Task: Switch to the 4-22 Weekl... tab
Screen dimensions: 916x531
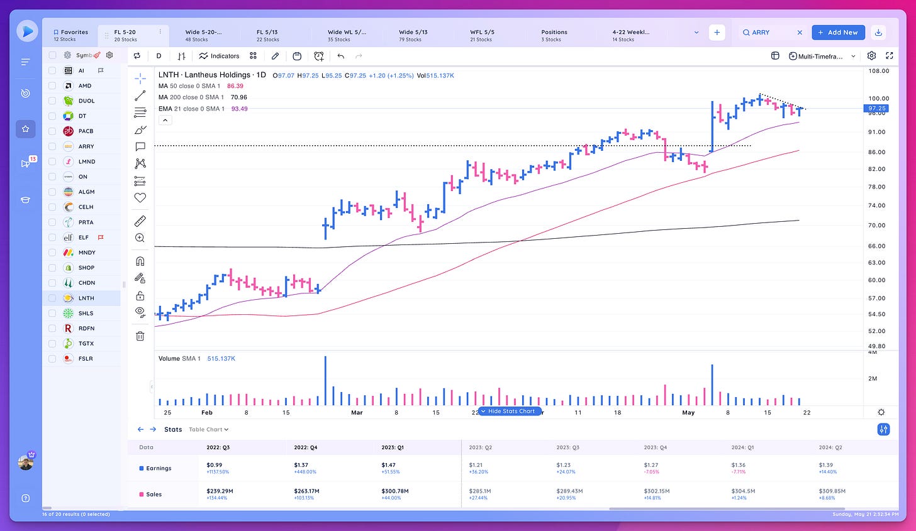Action: (630, 35)
